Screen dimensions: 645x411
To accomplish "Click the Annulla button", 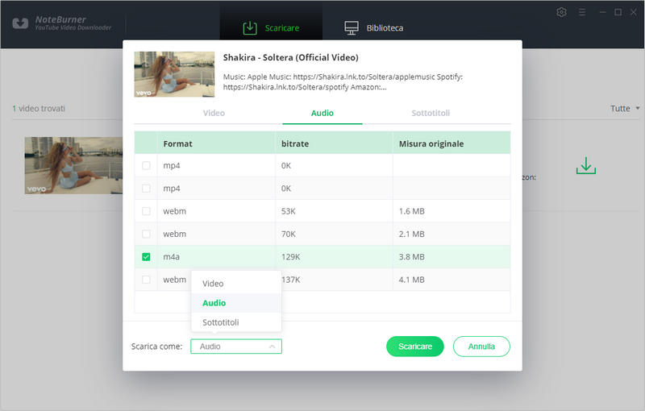I will point(481,347).
